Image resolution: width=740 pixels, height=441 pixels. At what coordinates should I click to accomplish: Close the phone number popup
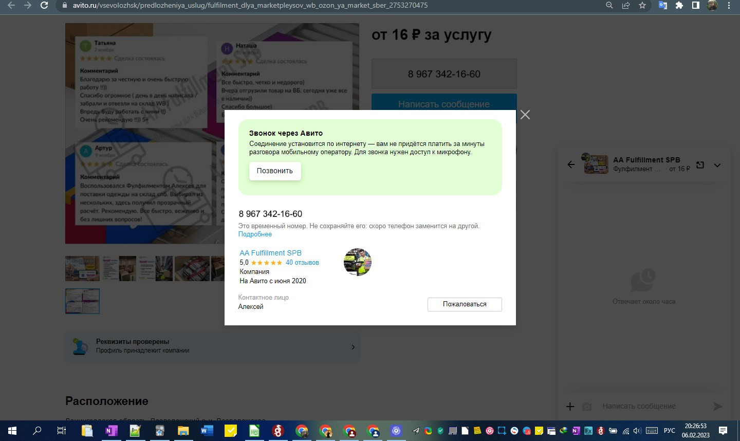(x=525, y=115)
